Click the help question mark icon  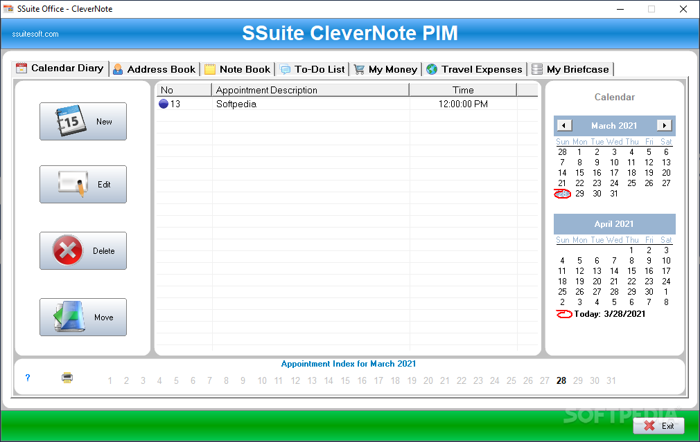pos(28,378)
